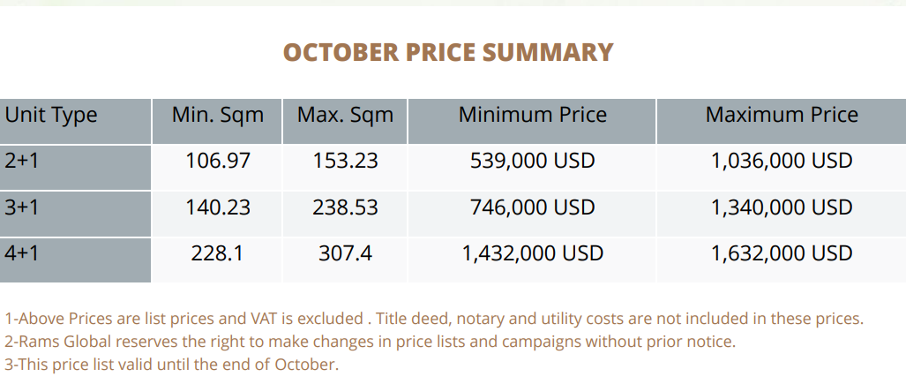Click the 746,000 USD price cell

click(532, 207)
